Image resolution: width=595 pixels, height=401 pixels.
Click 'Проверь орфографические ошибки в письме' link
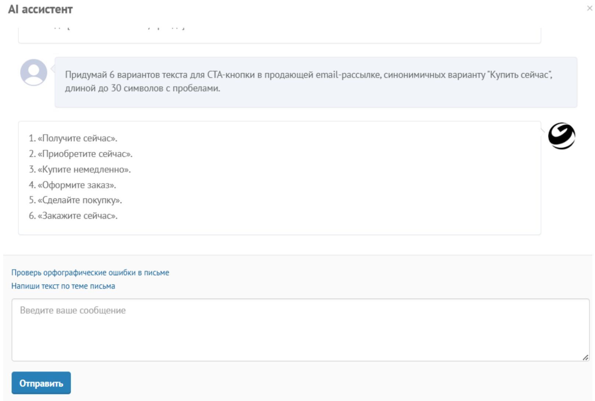coord(90,272)
